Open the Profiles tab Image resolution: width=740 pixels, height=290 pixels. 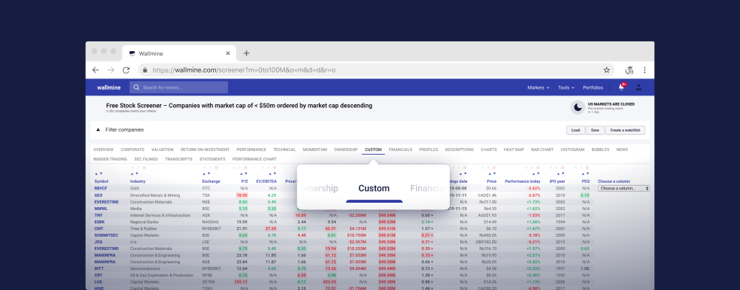[429, 149]
